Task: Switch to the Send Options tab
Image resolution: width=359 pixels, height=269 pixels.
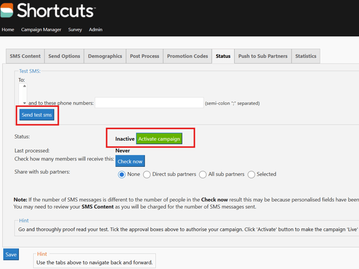Action: tap(64, 56)
